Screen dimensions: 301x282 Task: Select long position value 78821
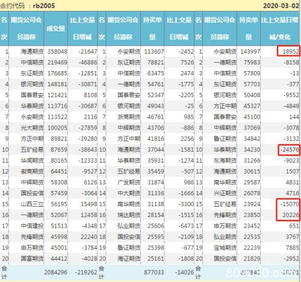[x=155, y=63]
